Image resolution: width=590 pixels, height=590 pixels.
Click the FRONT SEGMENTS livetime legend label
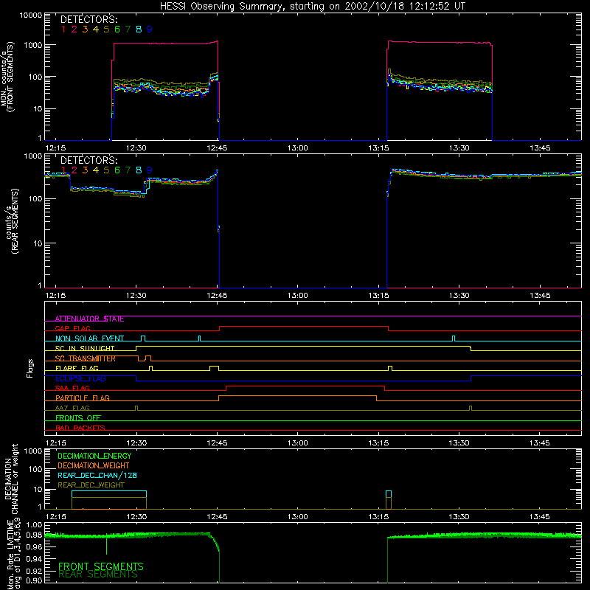pyautogui.click(x=101, y=566)
